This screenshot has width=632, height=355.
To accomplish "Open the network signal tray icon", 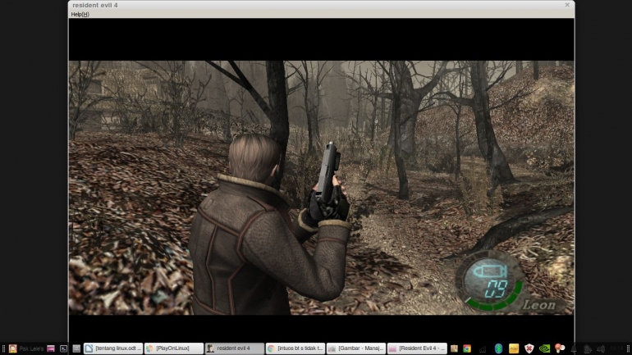I will click(483, 348).
